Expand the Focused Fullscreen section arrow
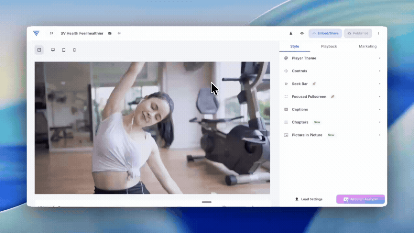Screen dimensions: 414x233 (379, 96)
